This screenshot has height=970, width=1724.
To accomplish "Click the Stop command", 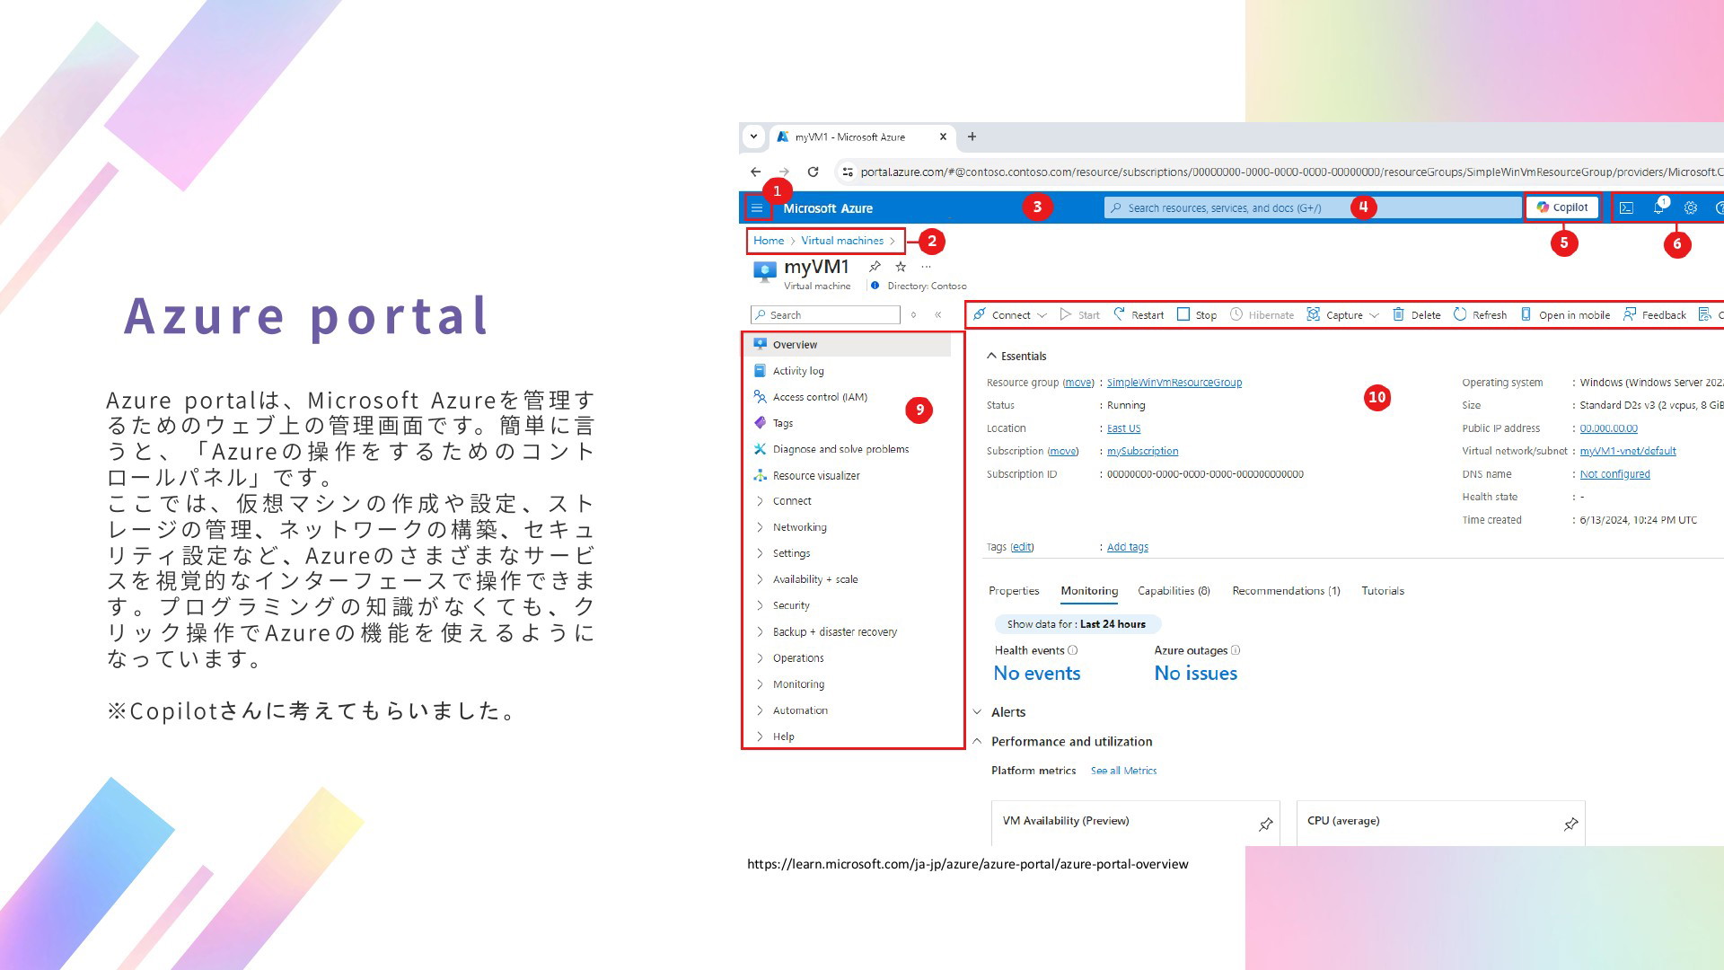I will 1197,315.
